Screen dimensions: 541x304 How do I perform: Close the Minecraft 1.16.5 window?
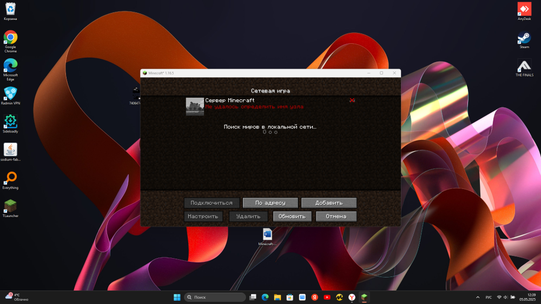(394, 73)
